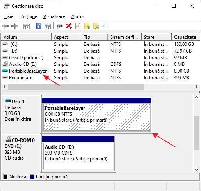This screenshot has width=201, height=191.
Task: Click the folder with magnifier icon
Action: point(96,26)
